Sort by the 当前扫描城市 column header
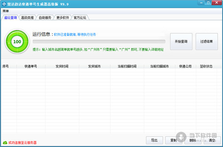The width and height of the screenshot is (223, 147). [x=159, y=66]
